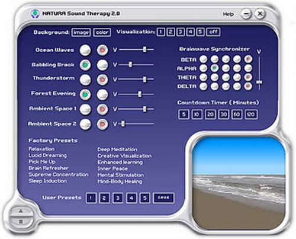Select visualization 2

click(170, 32)
